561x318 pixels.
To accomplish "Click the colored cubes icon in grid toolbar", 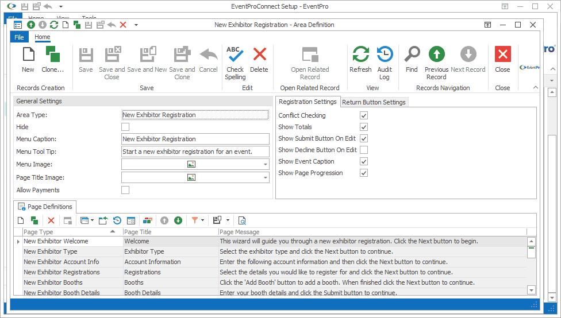I will coord(147,220).
